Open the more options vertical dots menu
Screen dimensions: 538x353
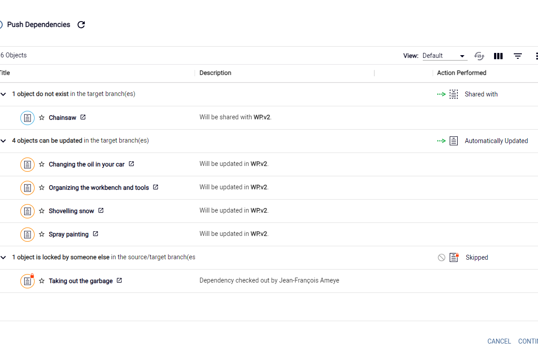click(536, 56)
